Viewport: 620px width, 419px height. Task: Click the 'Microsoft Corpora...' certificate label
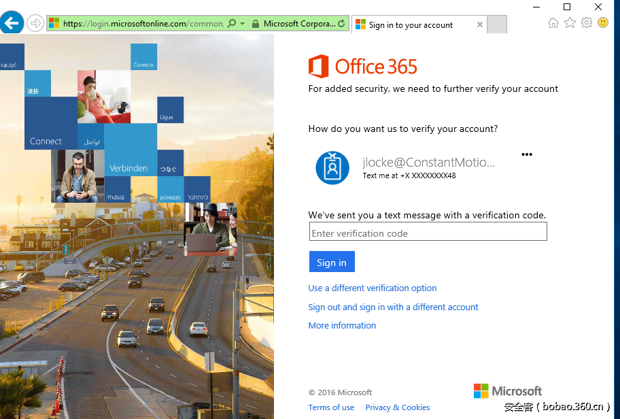tap(300, 24)
